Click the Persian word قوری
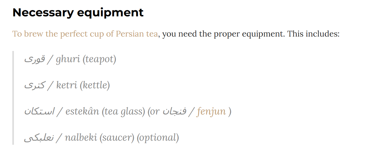 click(34, 59)
